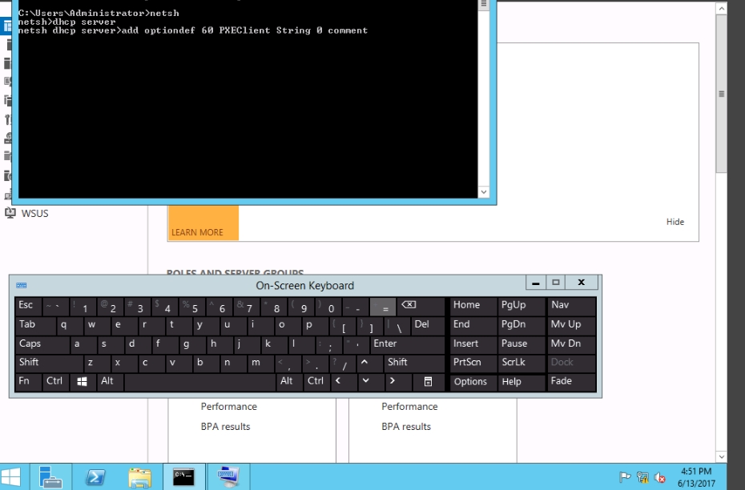Select WSUS in the Server Manager sidebar
This screenshot has height=490, width=745.
coord(34,213)
